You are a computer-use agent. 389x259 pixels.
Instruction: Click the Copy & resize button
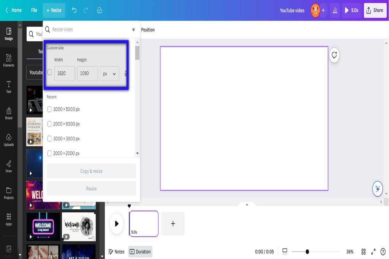point(91,171)
